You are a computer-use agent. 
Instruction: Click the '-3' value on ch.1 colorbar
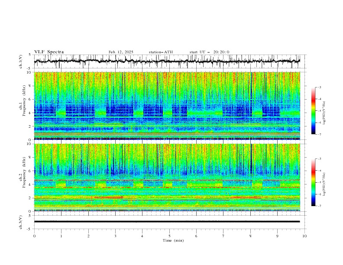[x=319, y=87]
